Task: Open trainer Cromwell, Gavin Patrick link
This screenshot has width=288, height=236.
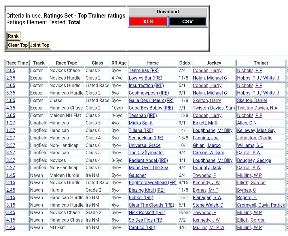Action: click(261, 205)
